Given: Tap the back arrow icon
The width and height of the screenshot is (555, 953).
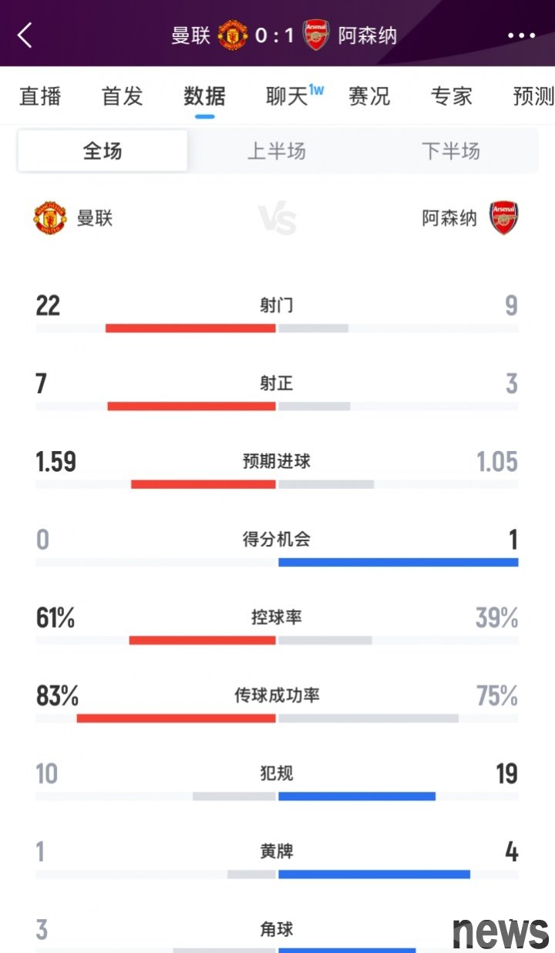Looking at the screenshot, I should pyautogui.click(x=25, y=35).
